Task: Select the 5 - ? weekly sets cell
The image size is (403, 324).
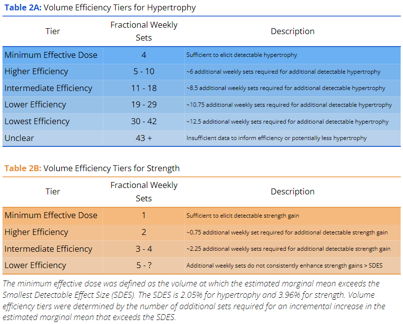Action: (x=144, y=266)
